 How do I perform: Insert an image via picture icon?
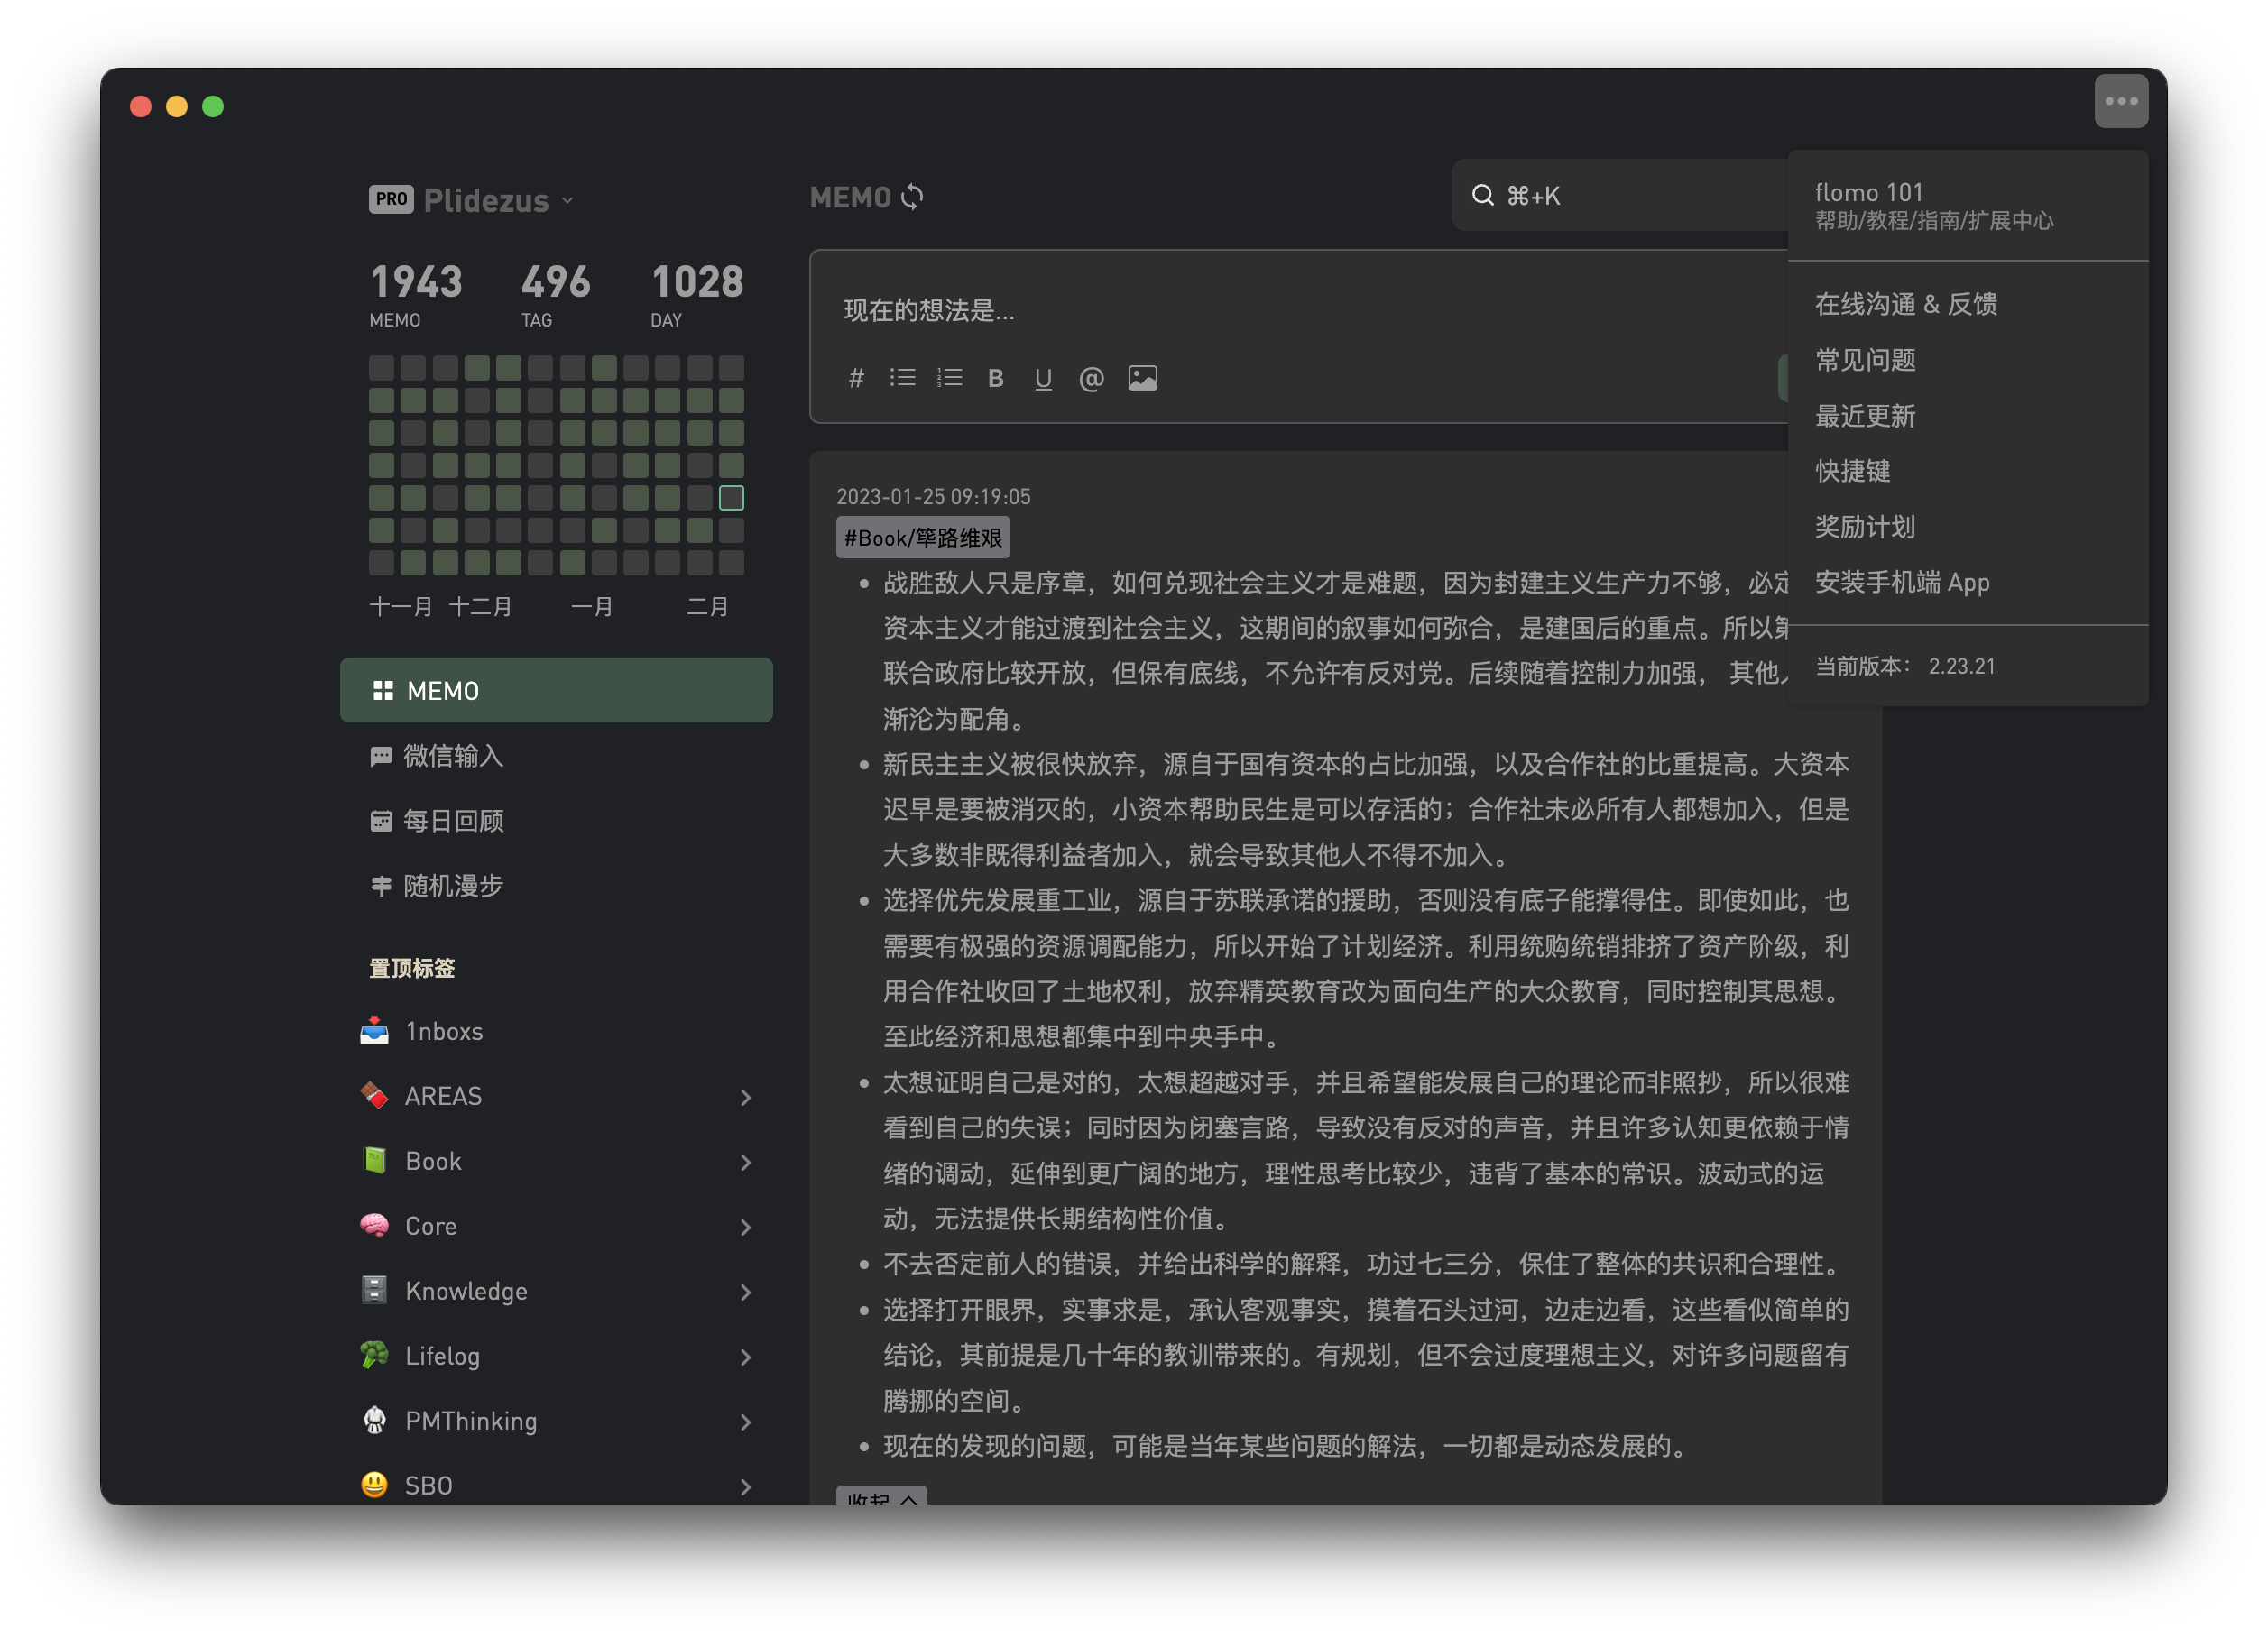(1142, 378)
